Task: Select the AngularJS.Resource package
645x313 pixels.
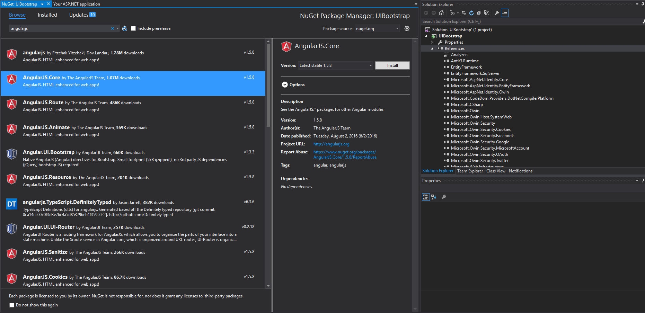Action: (133, 183)
